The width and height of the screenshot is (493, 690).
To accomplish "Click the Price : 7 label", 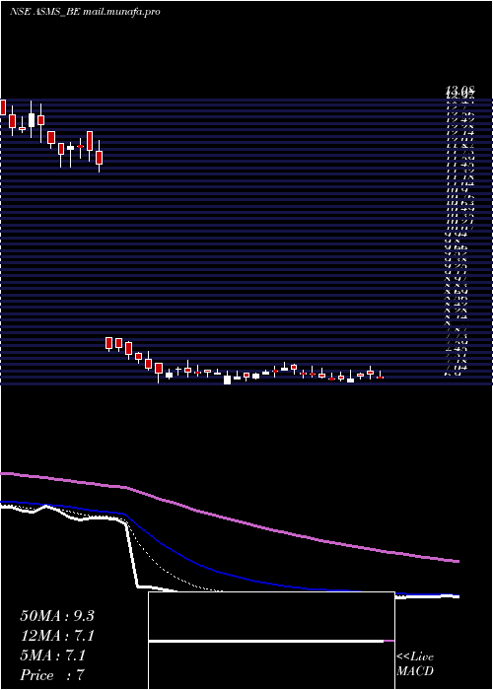I will point(52,675).
